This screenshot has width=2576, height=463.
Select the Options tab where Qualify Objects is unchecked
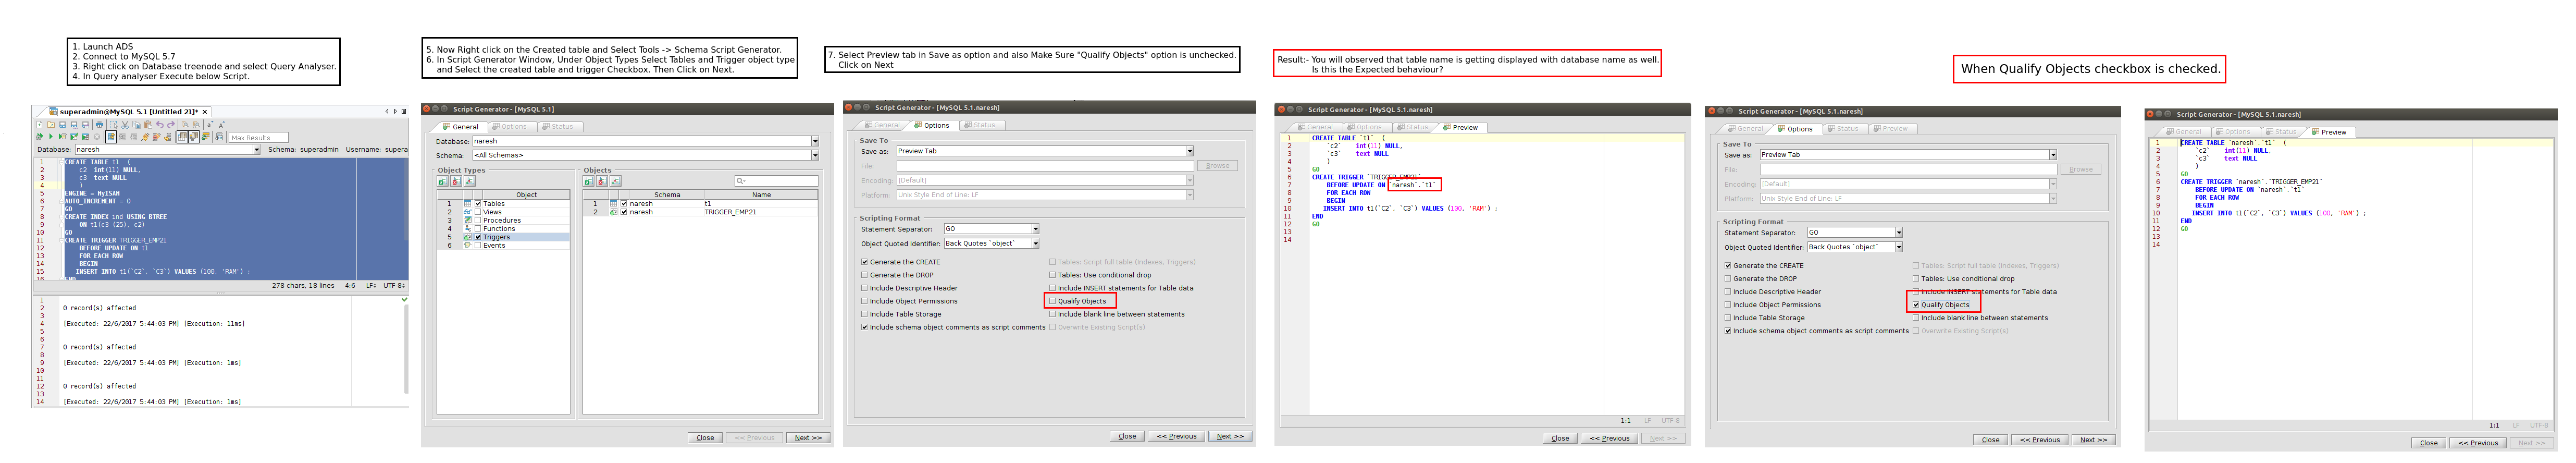[932, 125]
